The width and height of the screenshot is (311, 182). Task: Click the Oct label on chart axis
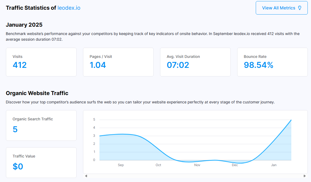pos(158,165)
